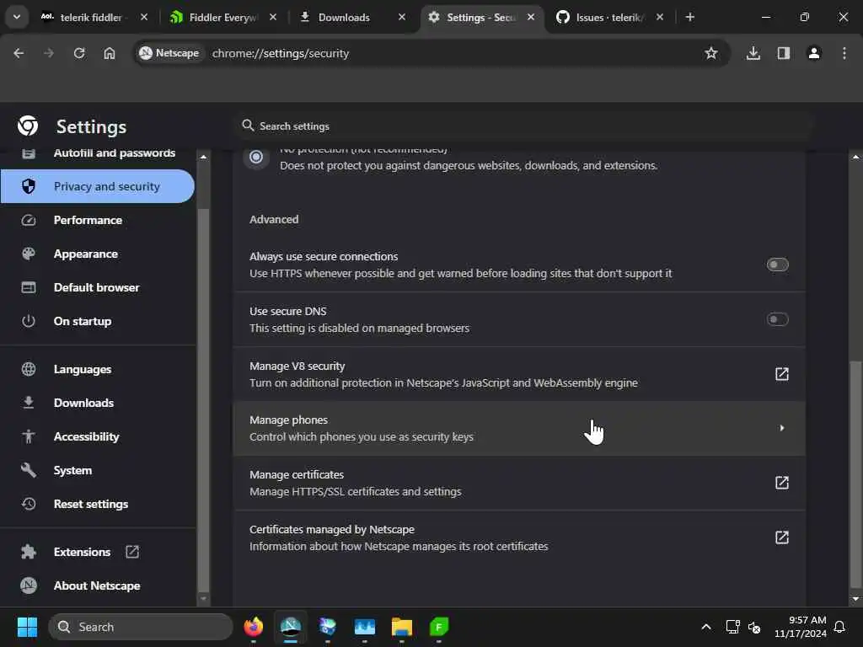Open Manage V8 security external link icon

[781, 374]
